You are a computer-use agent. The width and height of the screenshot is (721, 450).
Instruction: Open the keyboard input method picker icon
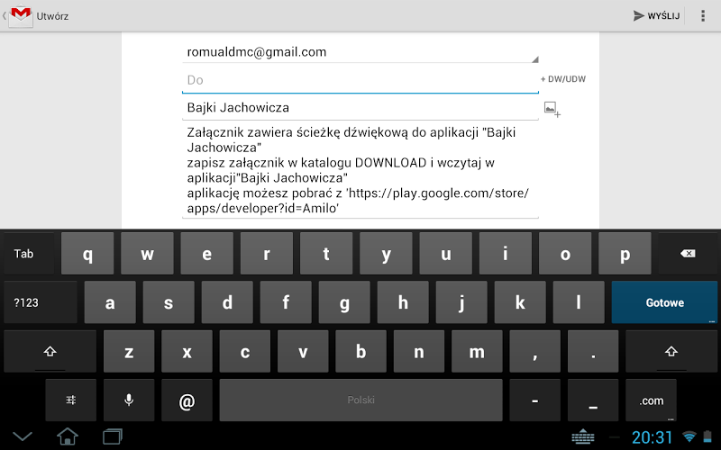[583, 436]
